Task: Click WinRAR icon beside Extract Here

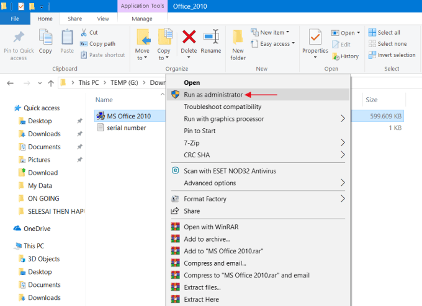Action: click(x=175, y=299)
